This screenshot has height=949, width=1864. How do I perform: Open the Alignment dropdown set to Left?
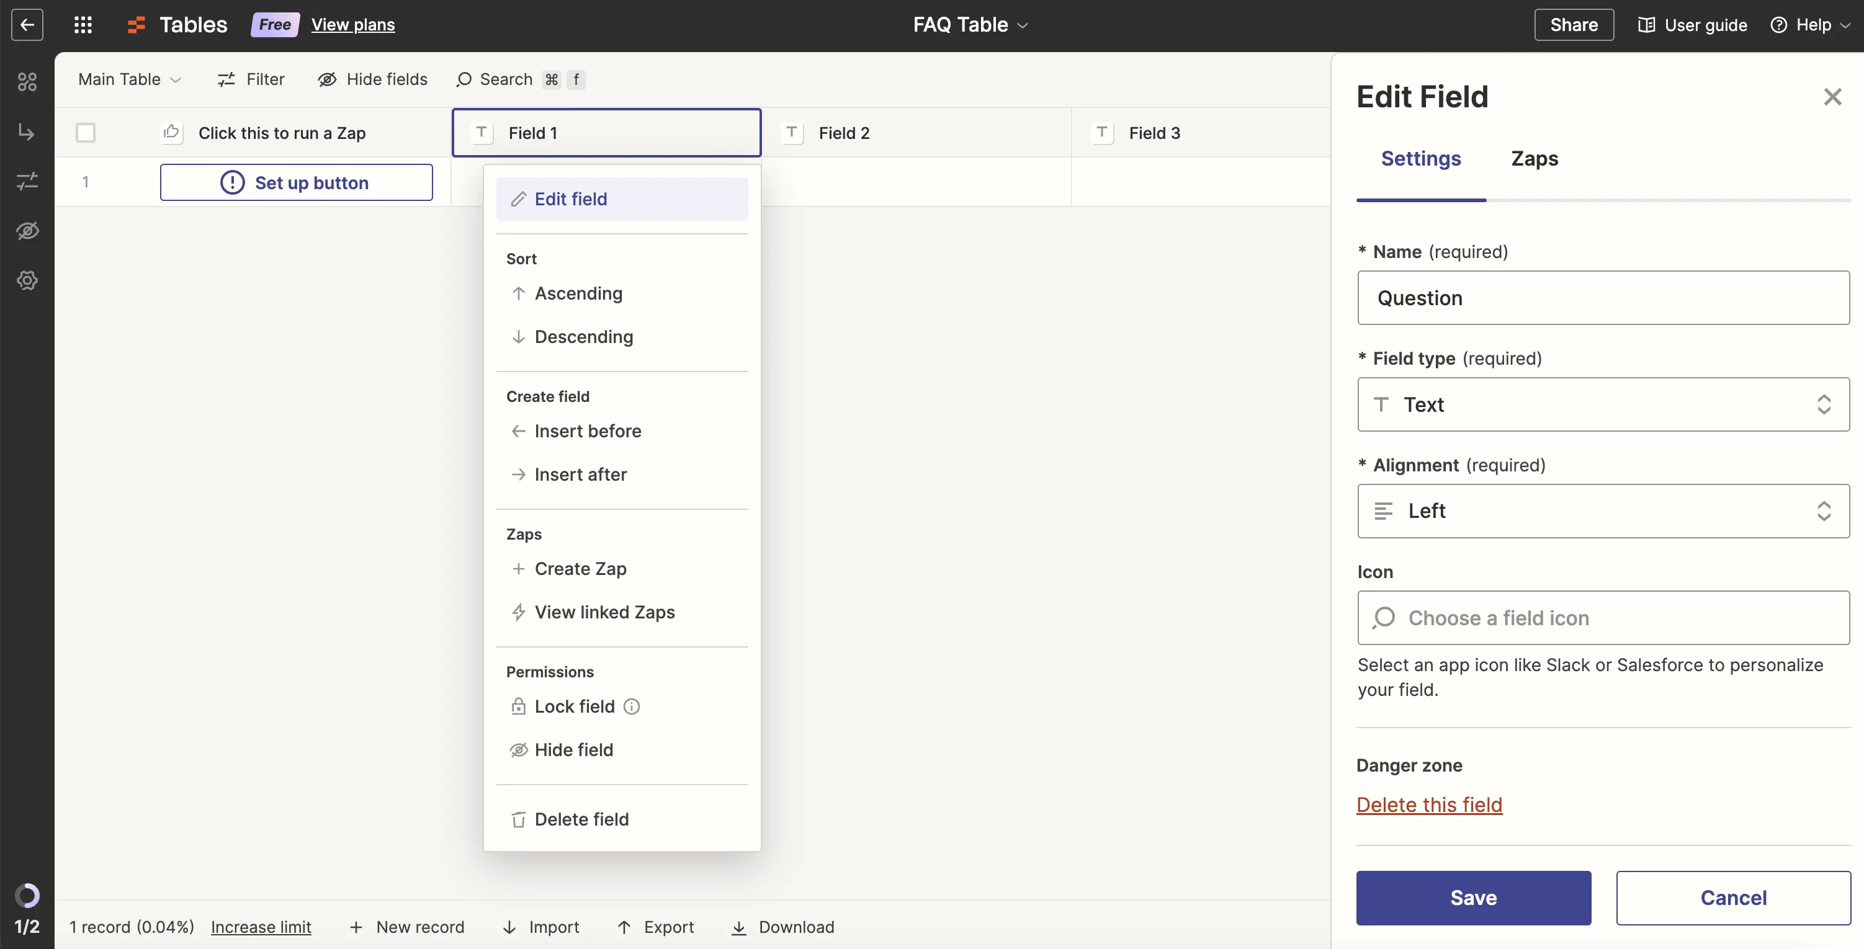click(x=1603, y=510)
